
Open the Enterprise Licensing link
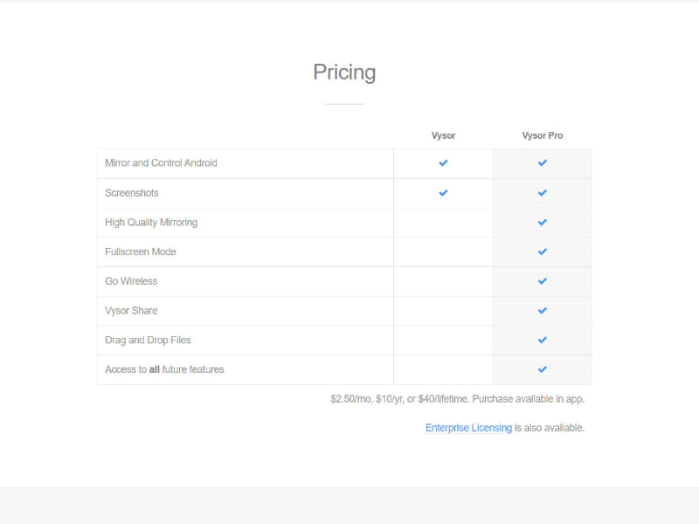click(468, 428)
